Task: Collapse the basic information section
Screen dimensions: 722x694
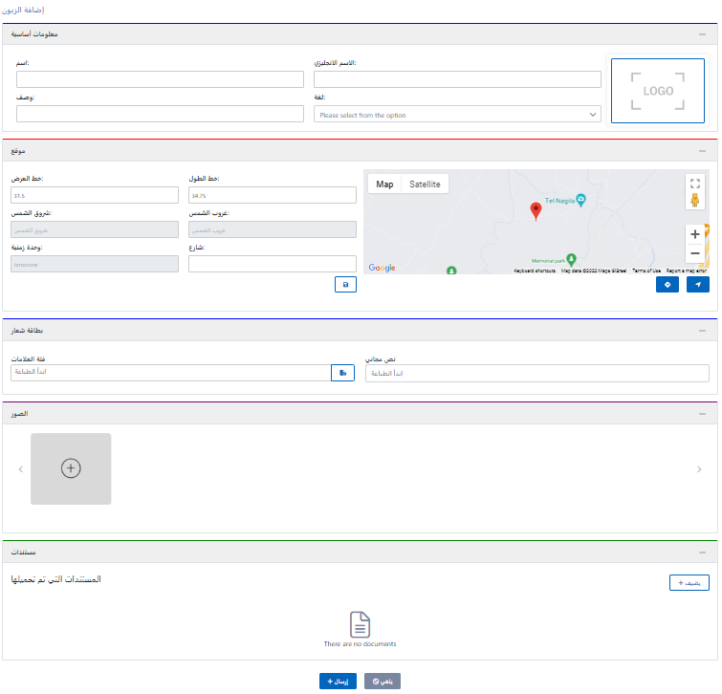Action: [703, 34]
